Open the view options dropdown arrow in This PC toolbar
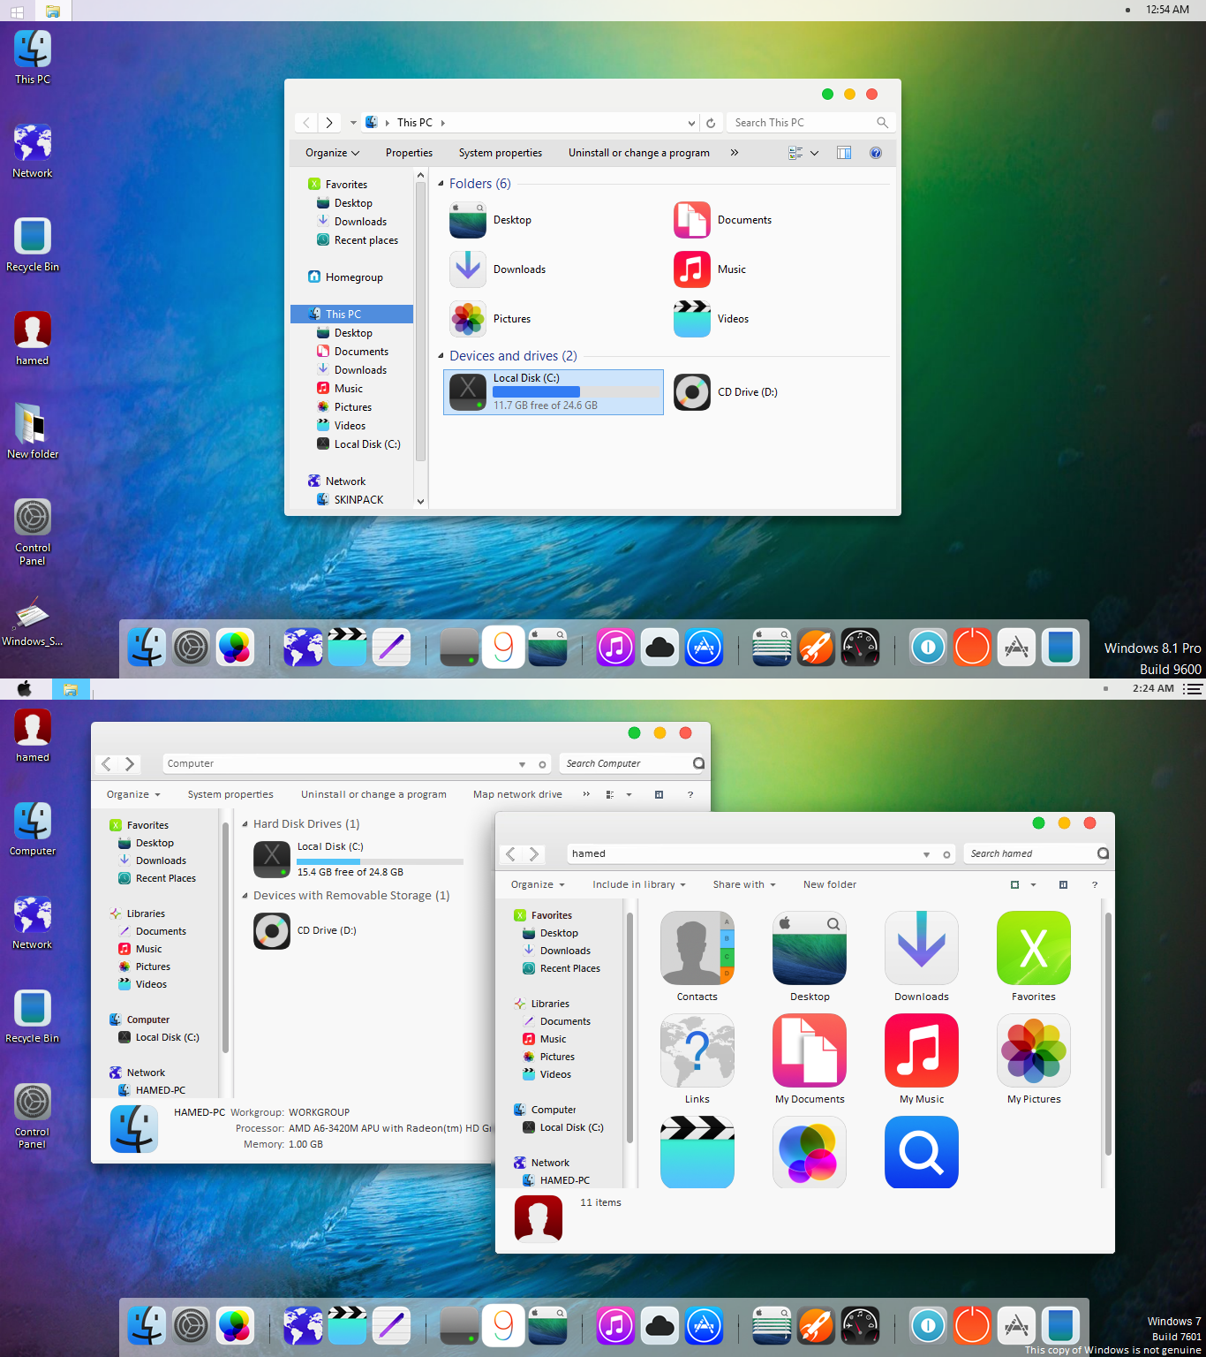Viewport: 1206px width, 1357px height. coord(814,153)
